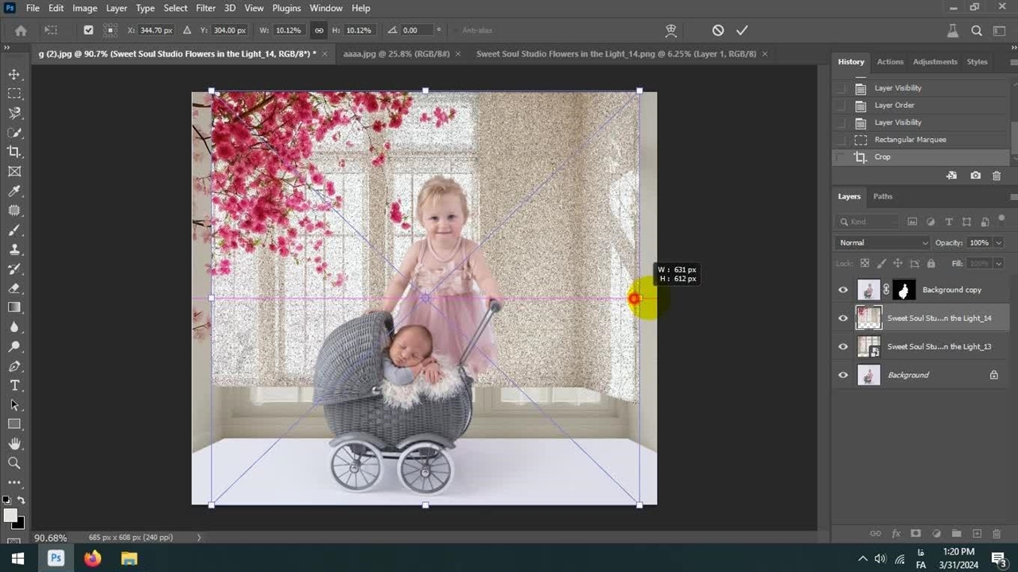1018x572 pixels.
Task: Click the Crop history state
Action: point(882,157)
